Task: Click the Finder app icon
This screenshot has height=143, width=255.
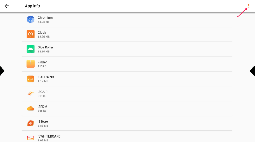Action: click(x=31, y=64)
